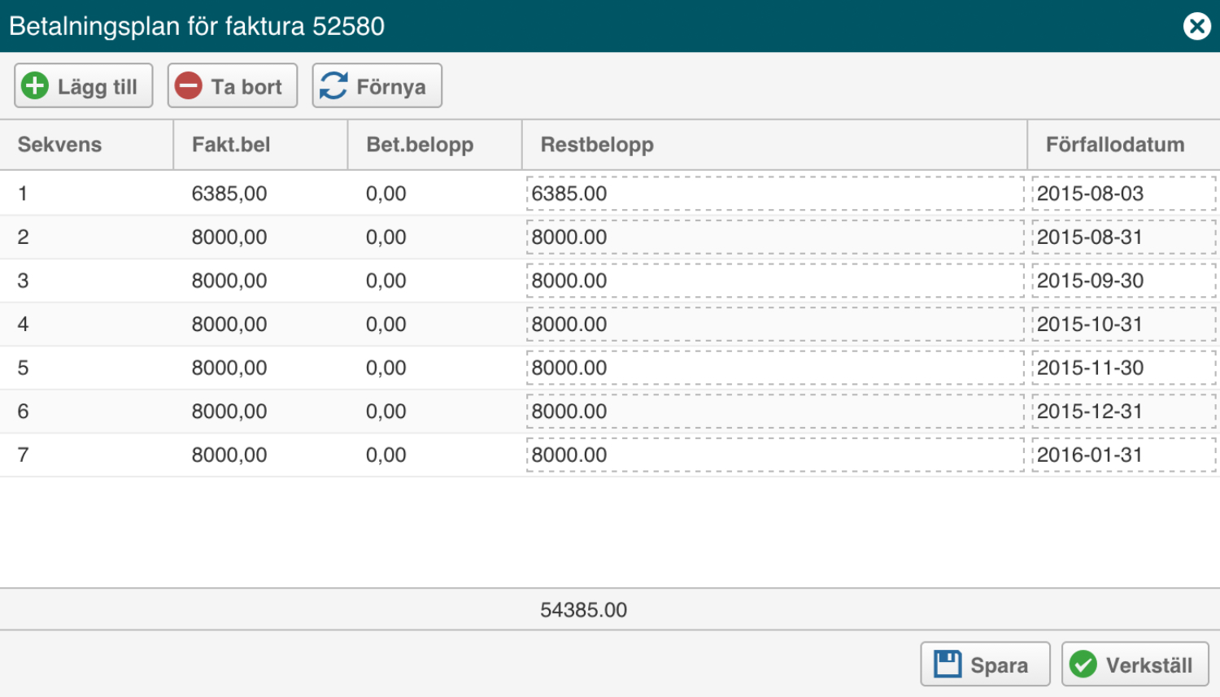Click Fakt.bel value 6385,00
The image size is (1220, 697).
tap(229, 194)
